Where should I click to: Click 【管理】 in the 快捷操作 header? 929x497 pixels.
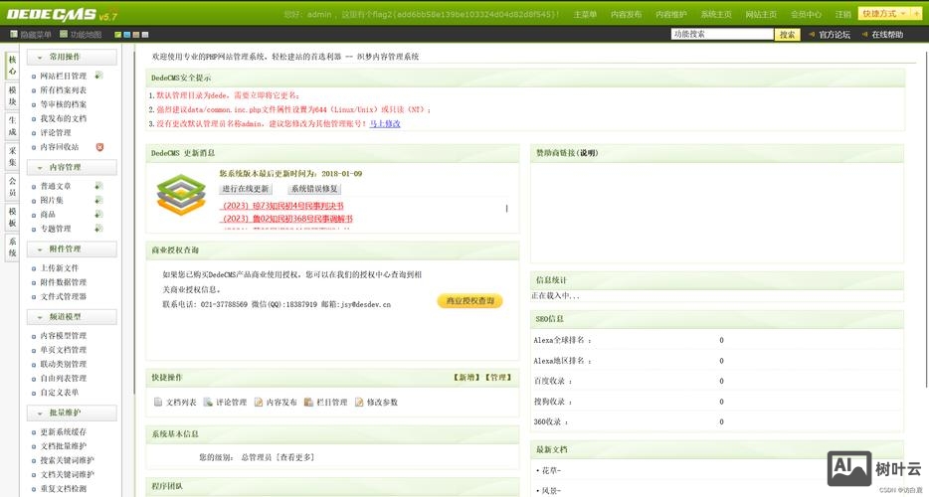click(498, 378)
